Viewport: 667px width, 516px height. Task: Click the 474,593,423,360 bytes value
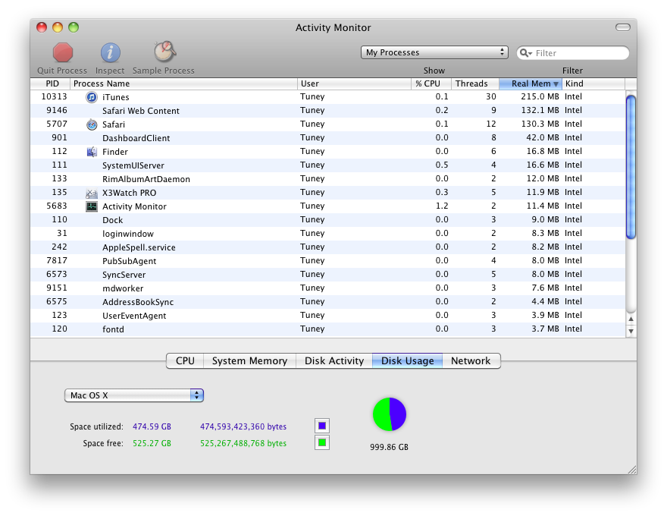tap(243, 426)
